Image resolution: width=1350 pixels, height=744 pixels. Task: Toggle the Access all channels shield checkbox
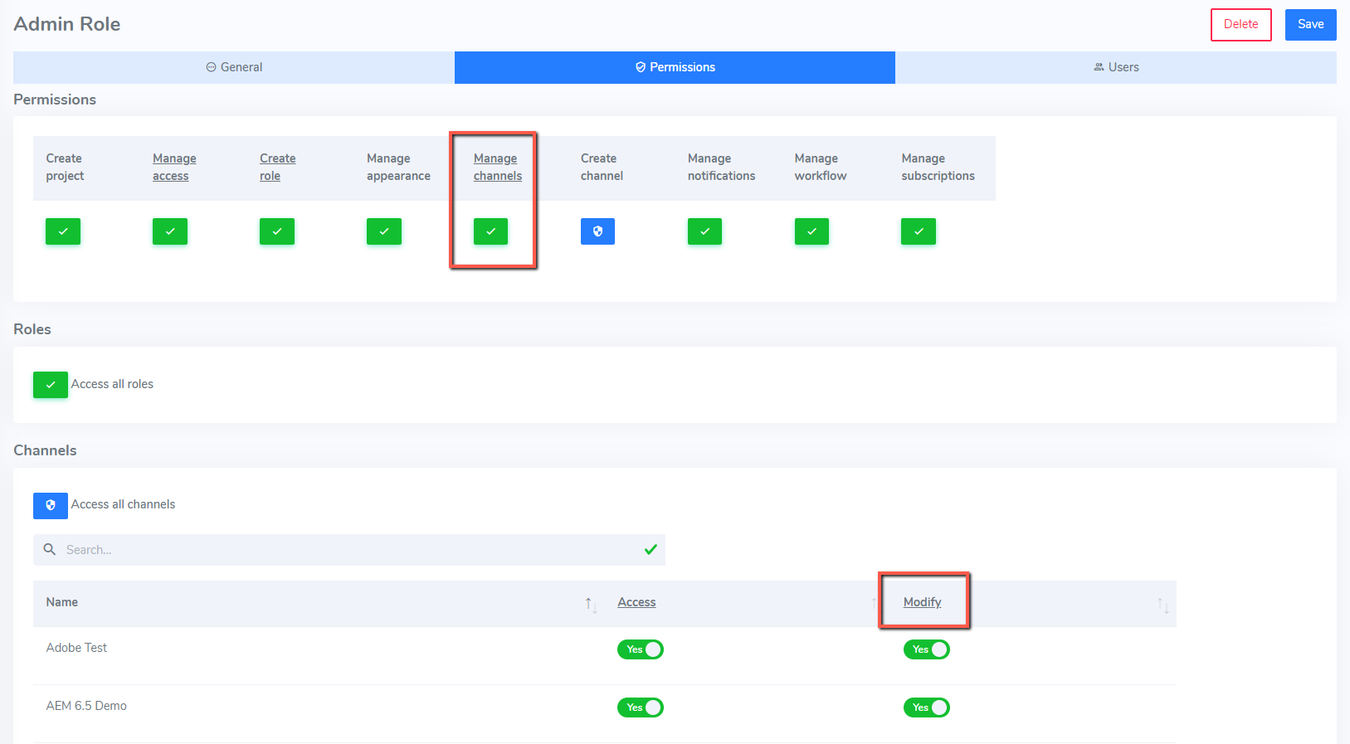pyautogui.click(x=51, y=505)
